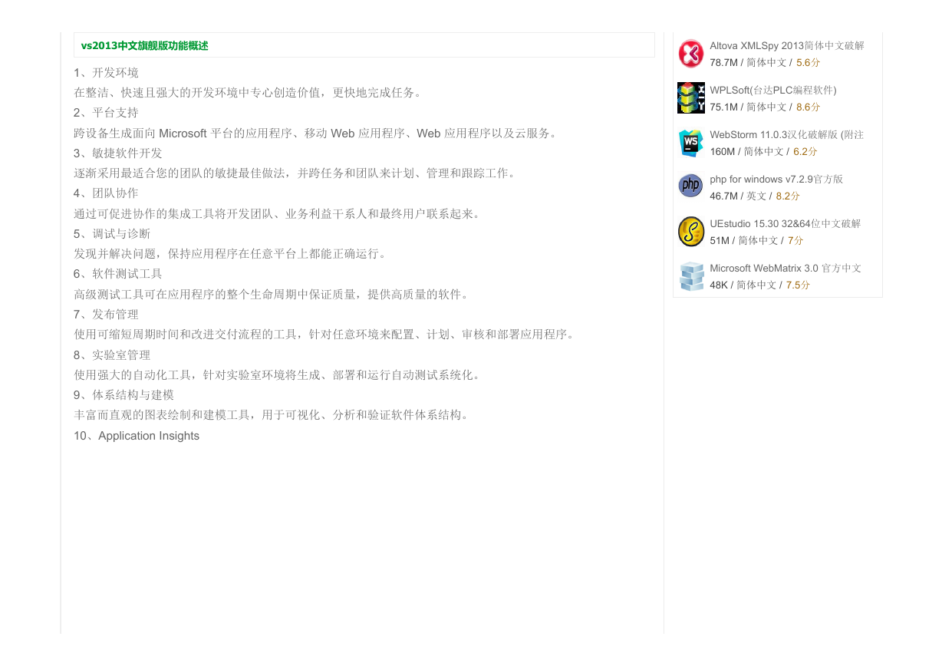
Task: Select the heading 3、敏捷软件开发
Action: click(x=118, y=153)
